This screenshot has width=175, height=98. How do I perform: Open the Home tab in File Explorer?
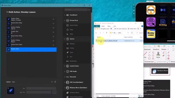pyautogui.click(x=103, y=26)
